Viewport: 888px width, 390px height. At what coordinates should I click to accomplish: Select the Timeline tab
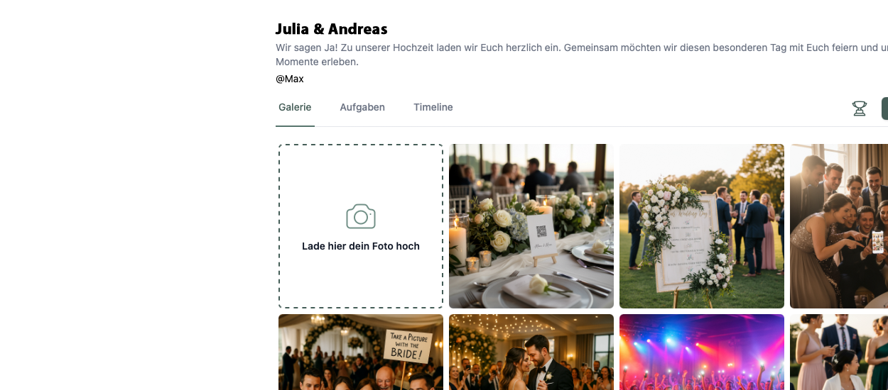(x=433, y=107)
